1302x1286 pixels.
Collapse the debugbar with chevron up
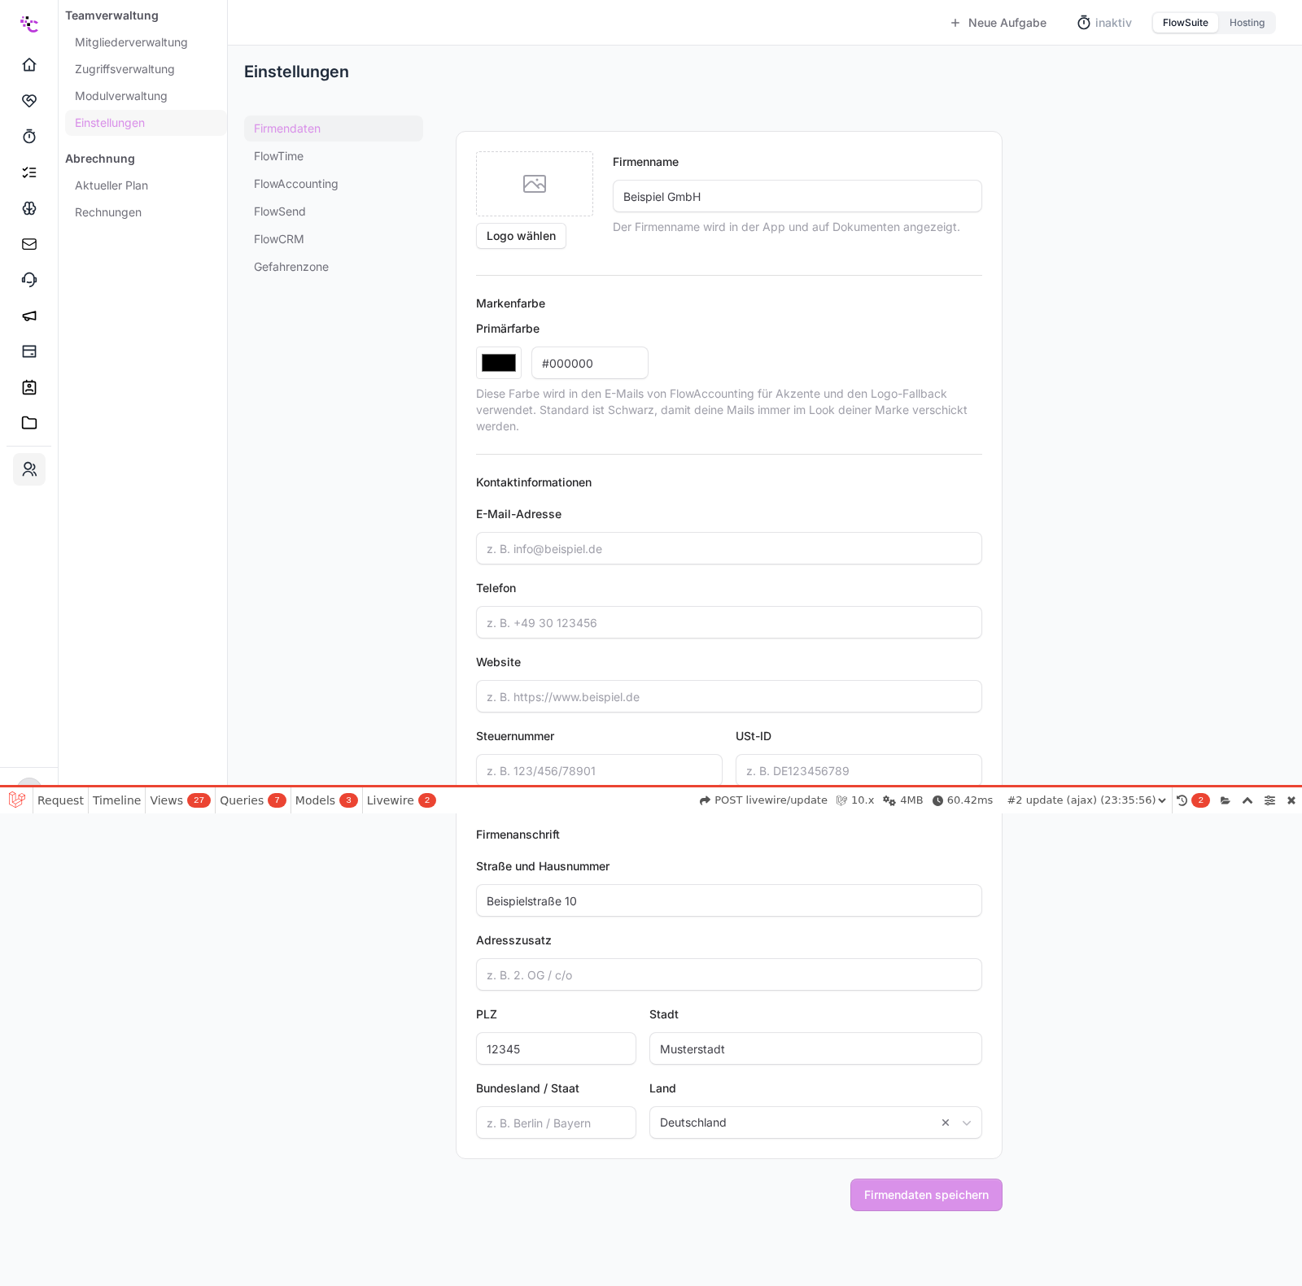click(x=1247, y=800)
